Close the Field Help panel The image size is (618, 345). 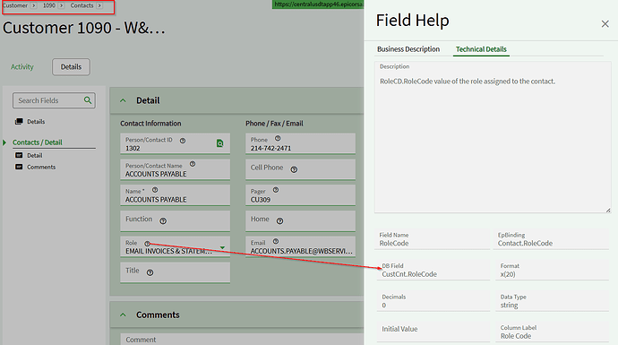(605, 24)
